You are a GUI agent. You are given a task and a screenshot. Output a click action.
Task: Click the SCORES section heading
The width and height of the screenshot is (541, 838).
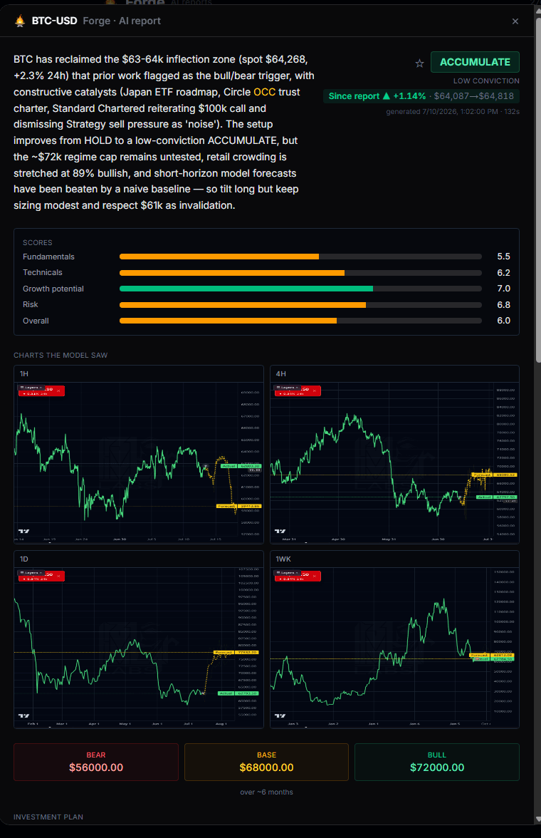(x=38, y=242)
